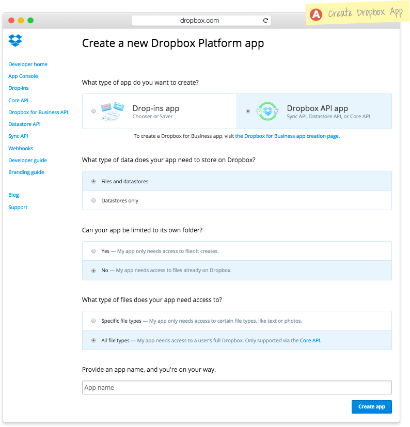Click the 'Create a new Dropbox Platform app' heading
Image resolution: width=410 pixels, height=427 pixels.
pyautogui.click(x=173, y=43)
